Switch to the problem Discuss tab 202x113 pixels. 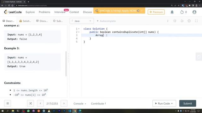[x=42, y=21]
